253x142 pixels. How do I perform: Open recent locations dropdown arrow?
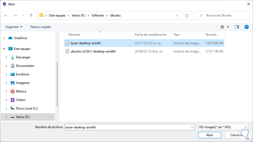point(23,15)
